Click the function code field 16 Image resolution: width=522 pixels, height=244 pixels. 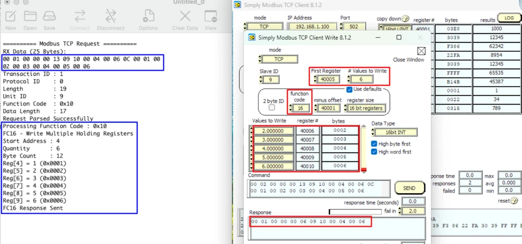coord(301,108)
